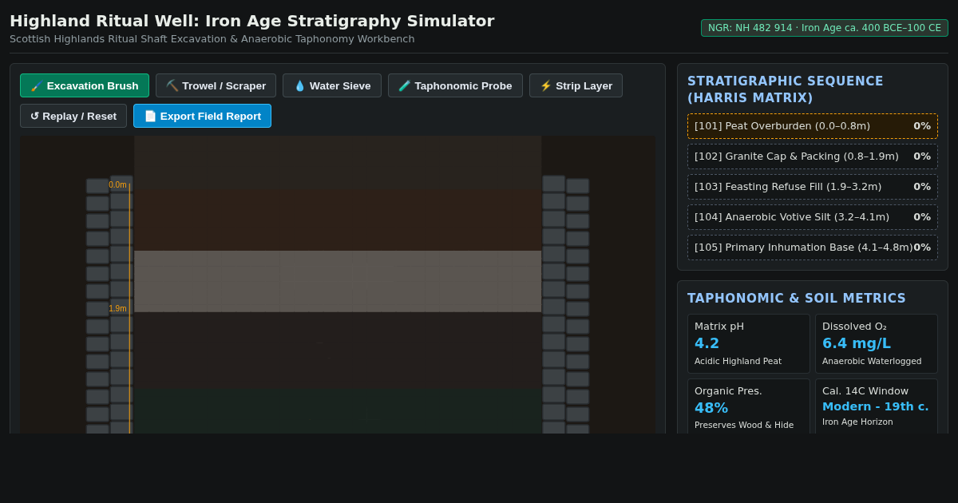Select layer [101] Peat Overburden
This screenshot has height=503, width=958.
[x=813, y=126]
